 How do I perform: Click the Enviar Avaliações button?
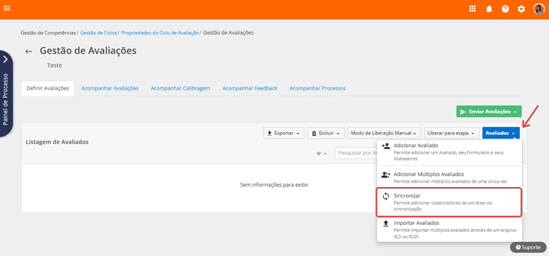488,112
